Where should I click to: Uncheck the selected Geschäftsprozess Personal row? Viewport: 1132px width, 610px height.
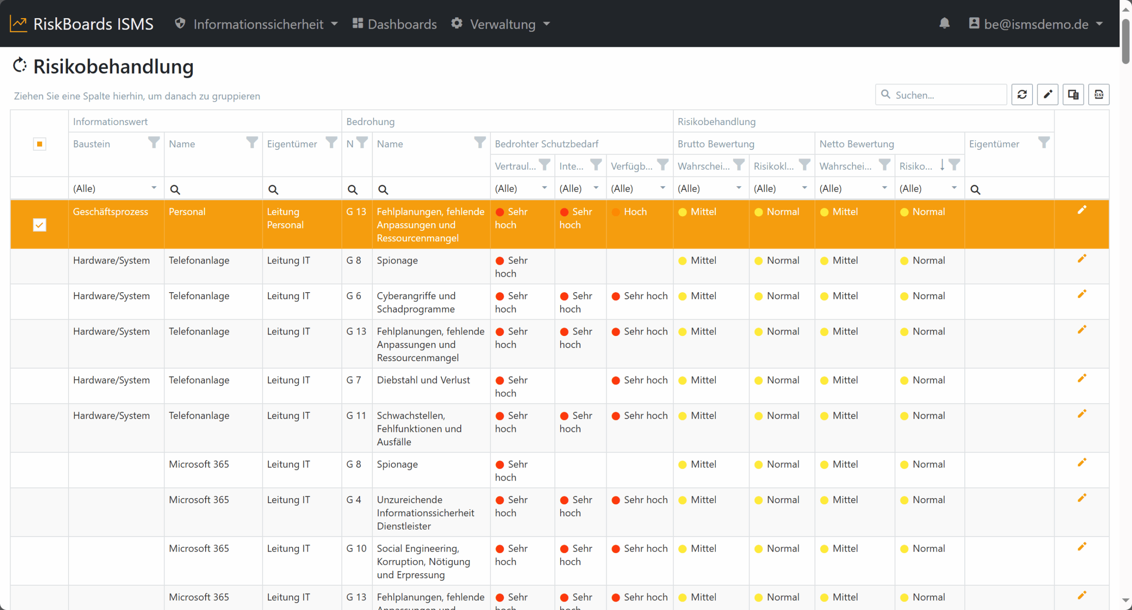tap(39, 225)
